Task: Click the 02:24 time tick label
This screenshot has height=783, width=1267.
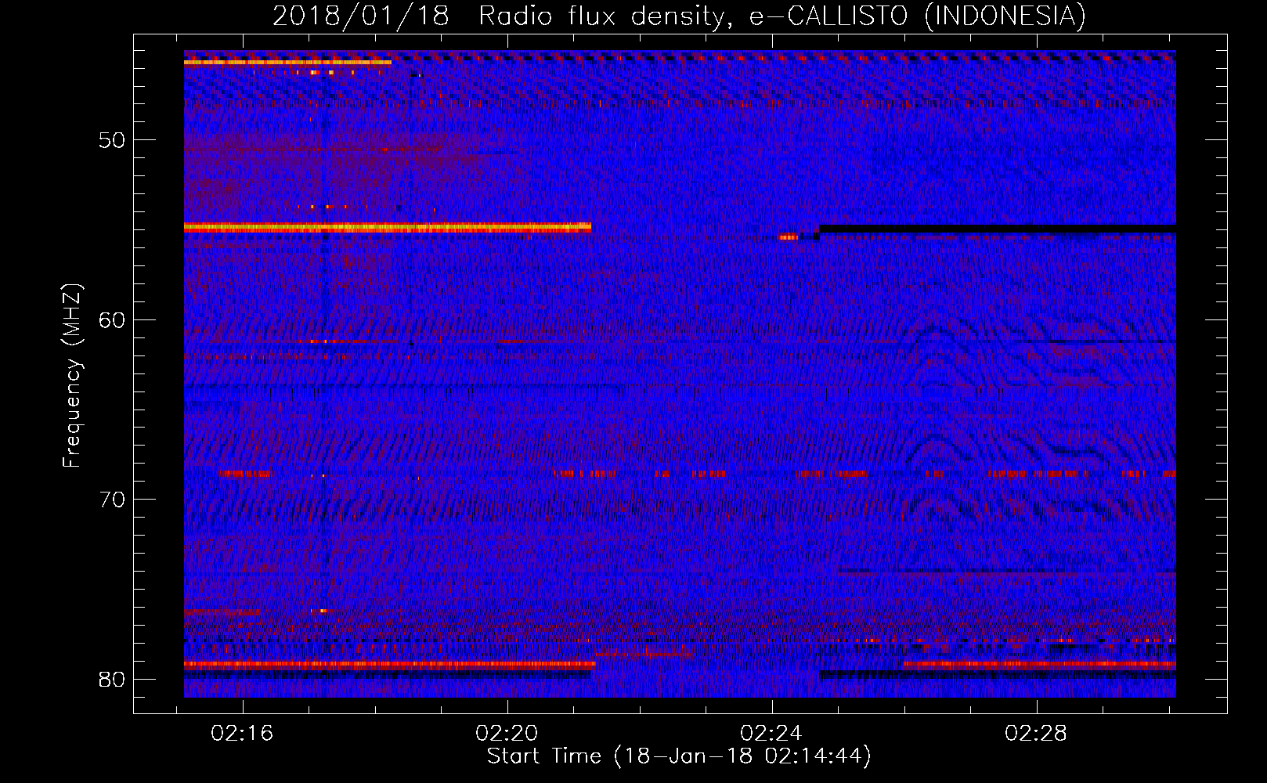Action: (x=771, y=734)
